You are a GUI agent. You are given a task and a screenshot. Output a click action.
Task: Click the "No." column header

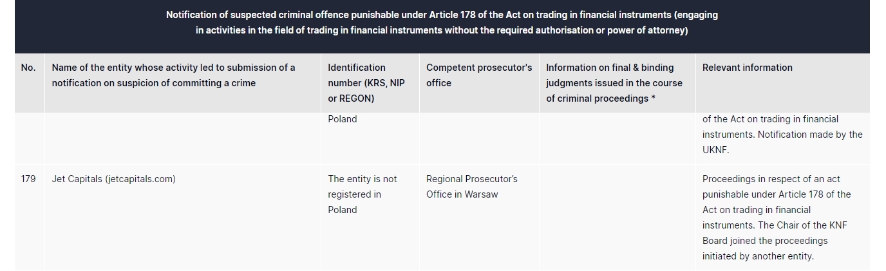coord(28,68)
